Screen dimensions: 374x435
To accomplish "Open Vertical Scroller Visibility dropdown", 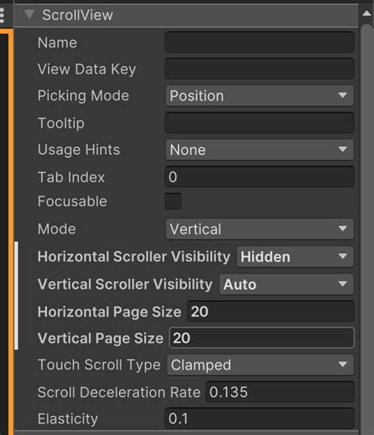I will [286, 284].
